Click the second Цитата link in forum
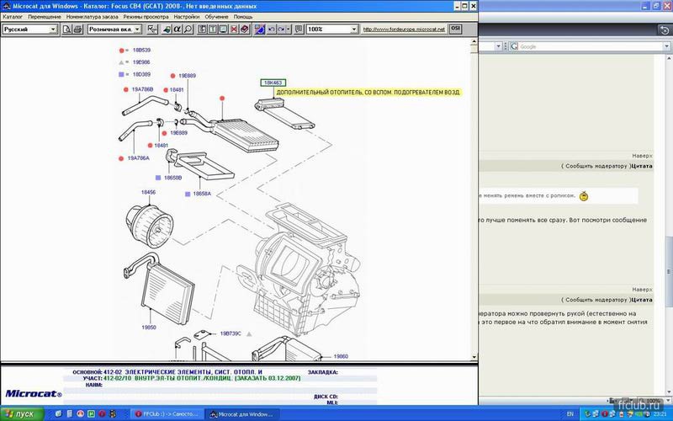Viewport: 673px width, 421px height. (x=642, y=300)
